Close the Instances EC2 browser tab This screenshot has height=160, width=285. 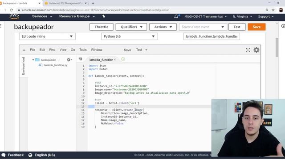coord(85,3)
